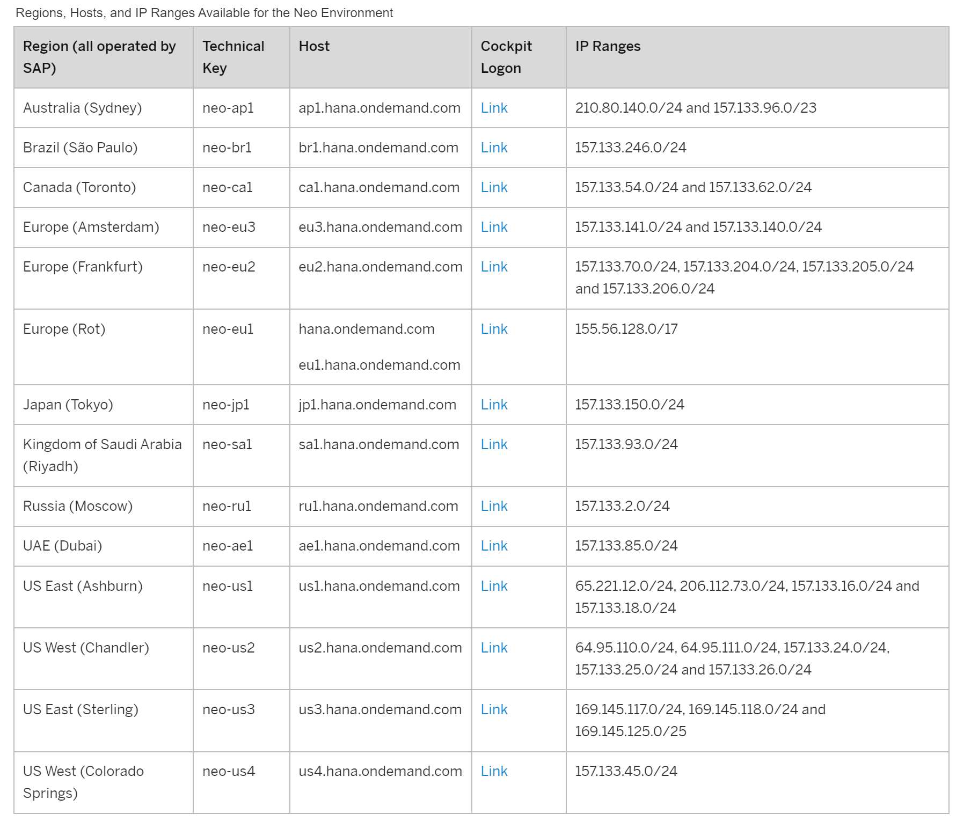
Task: Select host 'eu3.hana.ondemand.com'
Action: click(381, 227)
